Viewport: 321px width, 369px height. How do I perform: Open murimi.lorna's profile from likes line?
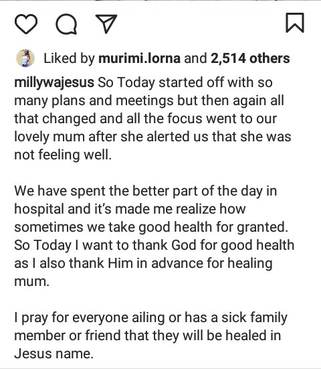pyautogui.click(x=139, y=58)
